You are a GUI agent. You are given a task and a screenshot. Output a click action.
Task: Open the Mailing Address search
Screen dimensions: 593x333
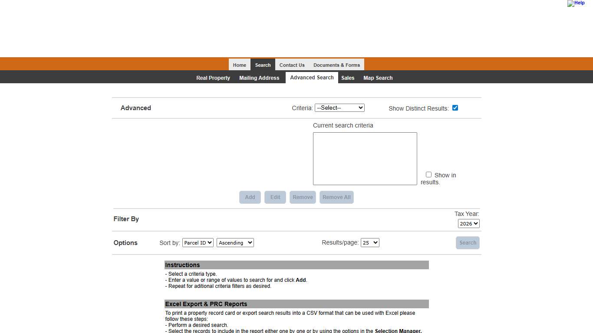point(259,78)
